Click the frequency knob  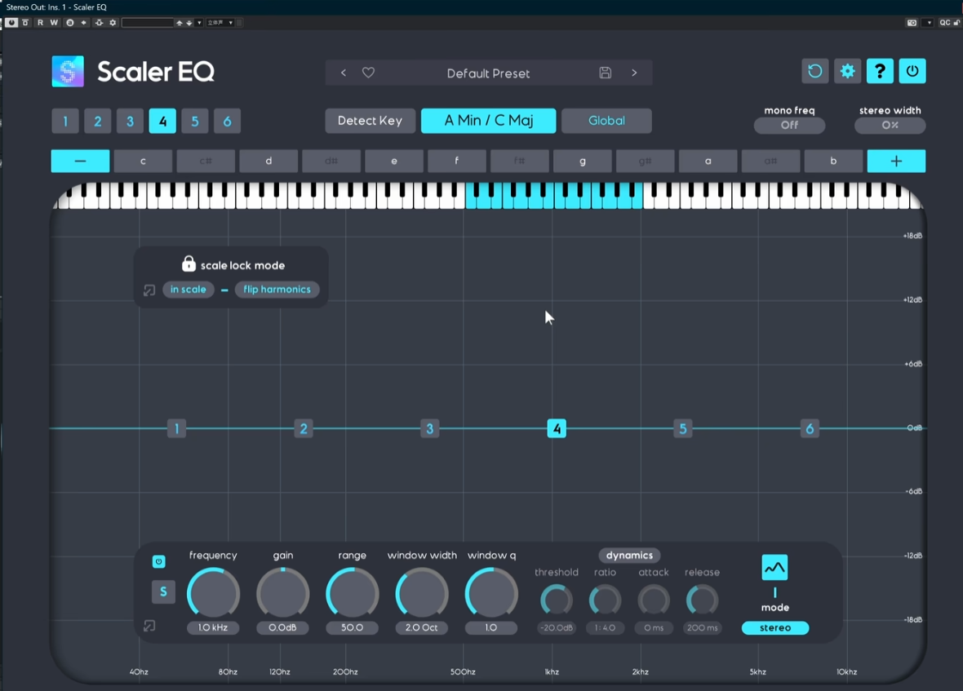[x=213, y=593]
